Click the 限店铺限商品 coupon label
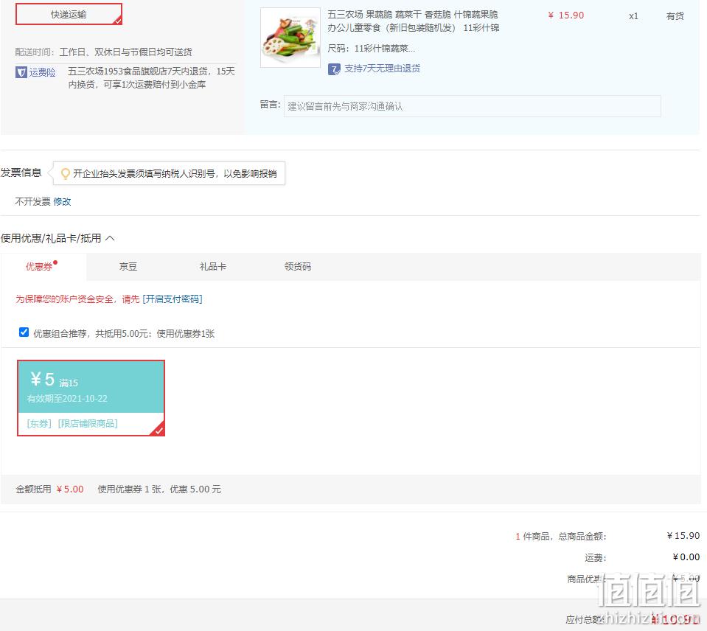 click(x=88, y=424)
